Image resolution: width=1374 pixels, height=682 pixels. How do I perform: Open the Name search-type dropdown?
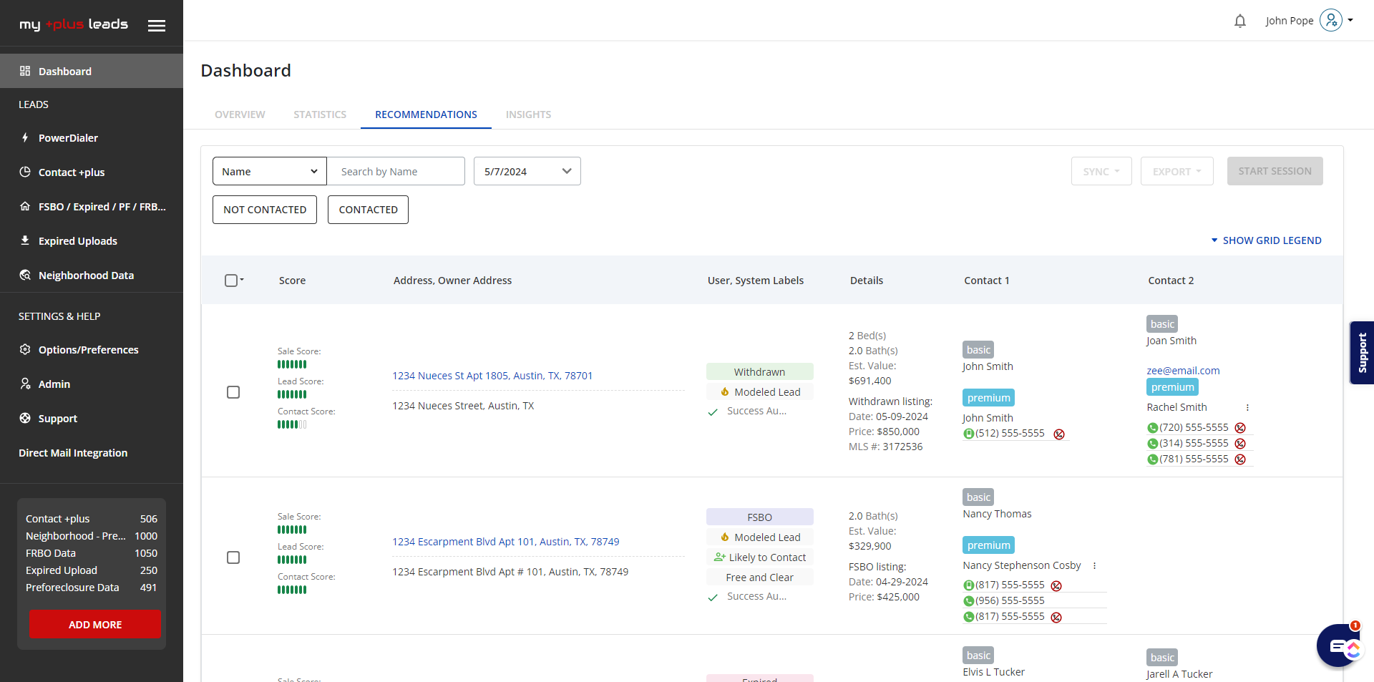269,172
